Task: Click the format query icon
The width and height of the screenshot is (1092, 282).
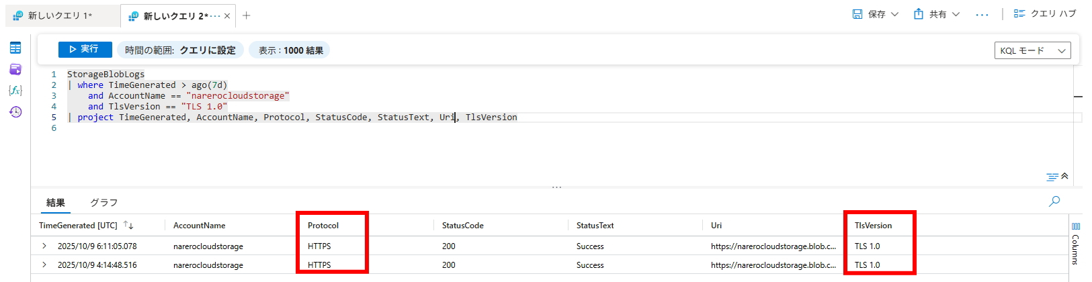Action: point(1052,177)
